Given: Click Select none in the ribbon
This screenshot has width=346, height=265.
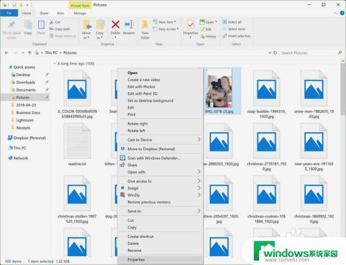Looking at the screenshot, I should click(x=234, y=29).
